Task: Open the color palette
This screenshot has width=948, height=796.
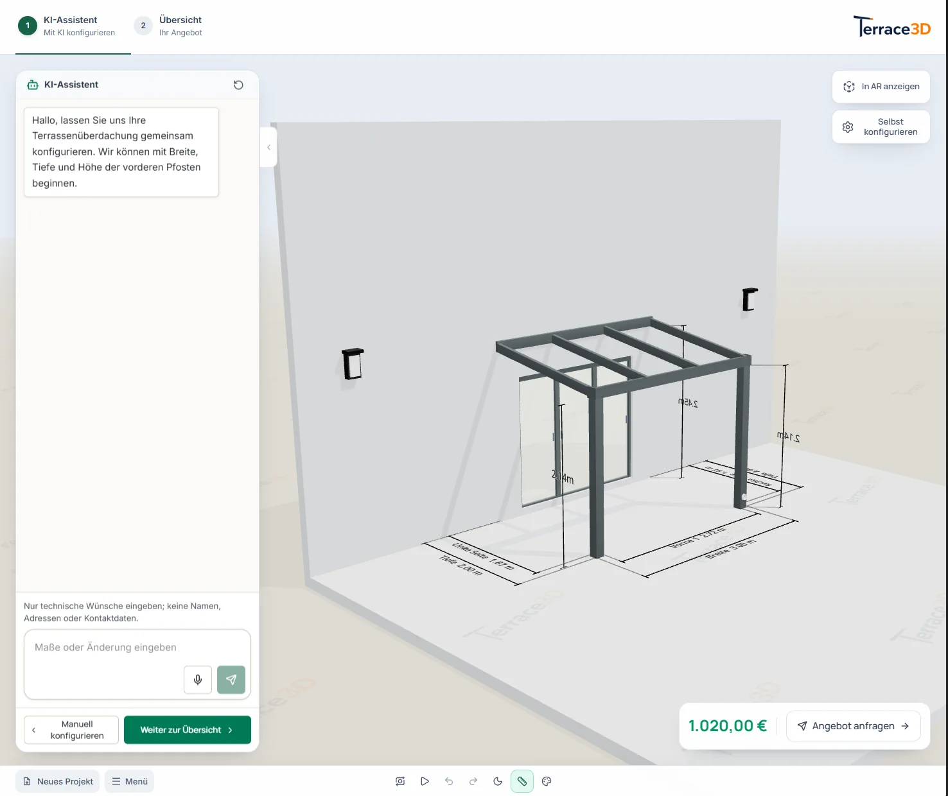Action: (x=547, y=781)
